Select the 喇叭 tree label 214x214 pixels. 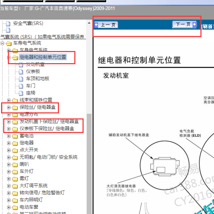pos(24,164)
